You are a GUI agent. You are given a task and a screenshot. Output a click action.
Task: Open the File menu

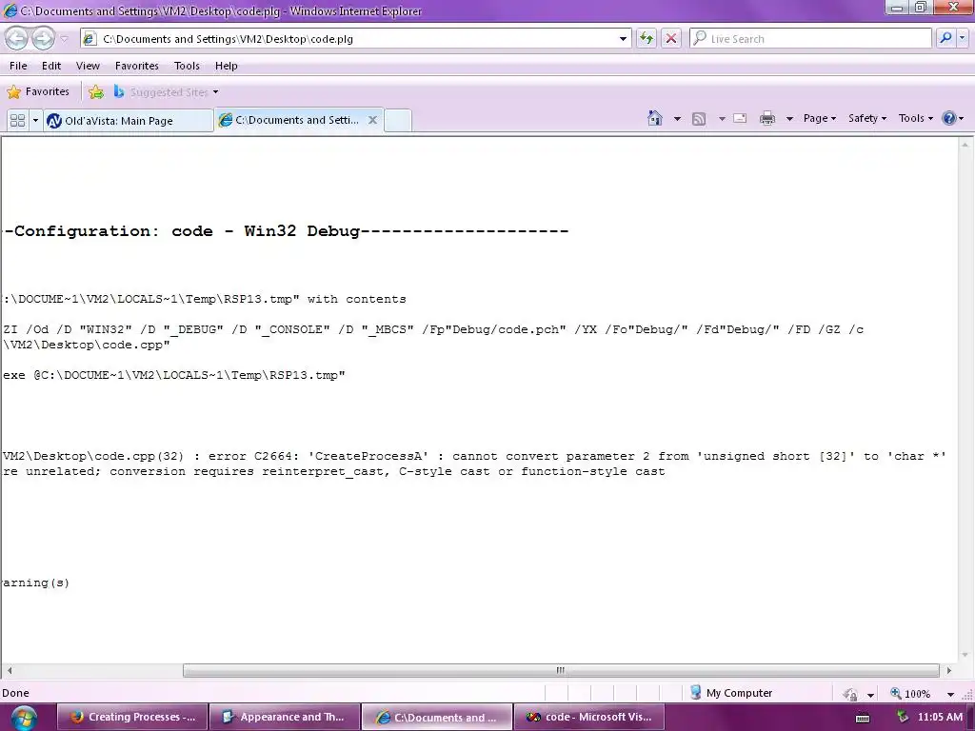tap(18, 66)
